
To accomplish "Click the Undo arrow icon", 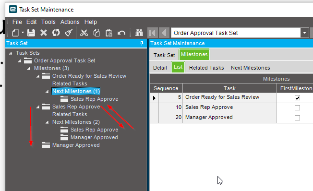I will pos(121,33).
